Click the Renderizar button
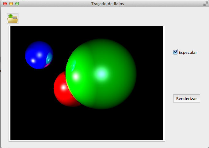Screen dimensions: 209x148 point(186,98)
